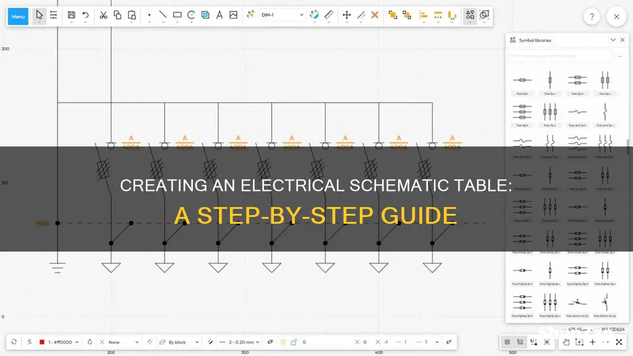Toggle the grid display button
Screen dimensions: 633x356
click(507, 342)
